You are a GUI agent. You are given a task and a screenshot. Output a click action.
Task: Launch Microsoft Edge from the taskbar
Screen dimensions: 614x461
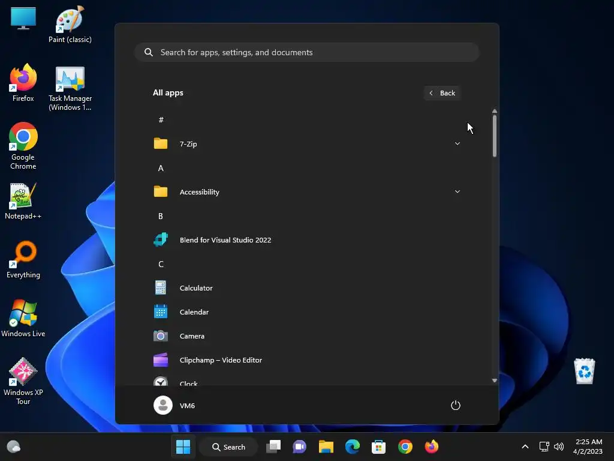(353, 447)
